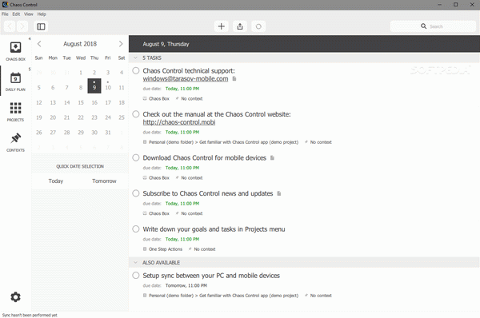480x318 pixels.
Task: Open windows@tarasov-mobile.com email link
Action: 186,79
